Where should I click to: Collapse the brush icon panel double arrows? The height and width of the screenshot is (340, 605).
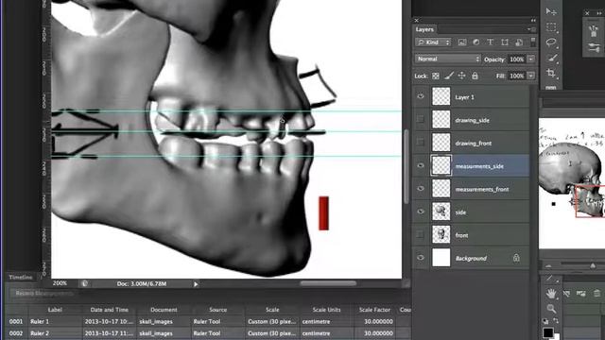(599, 13)
